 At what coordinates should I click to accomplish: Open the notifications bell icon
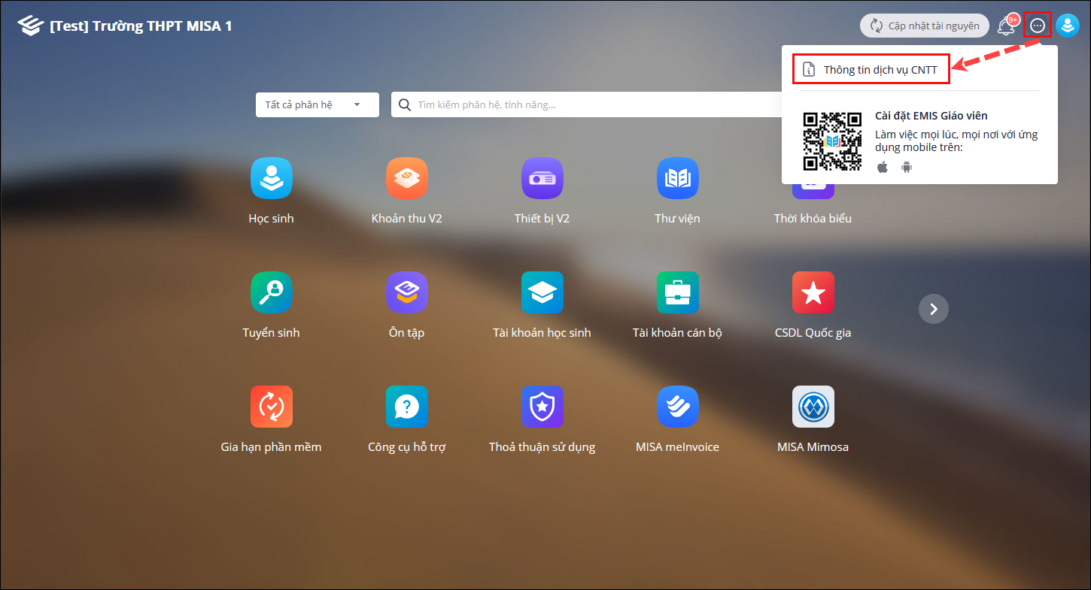coord(1006,26)
